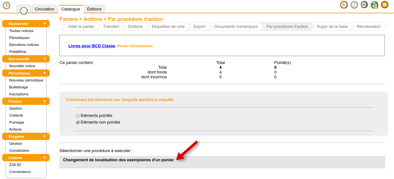This screenshot has width=394, height=179.
Task: Enable the 'Eléments pointés' checkbox
Action: (x=78, y=116)
